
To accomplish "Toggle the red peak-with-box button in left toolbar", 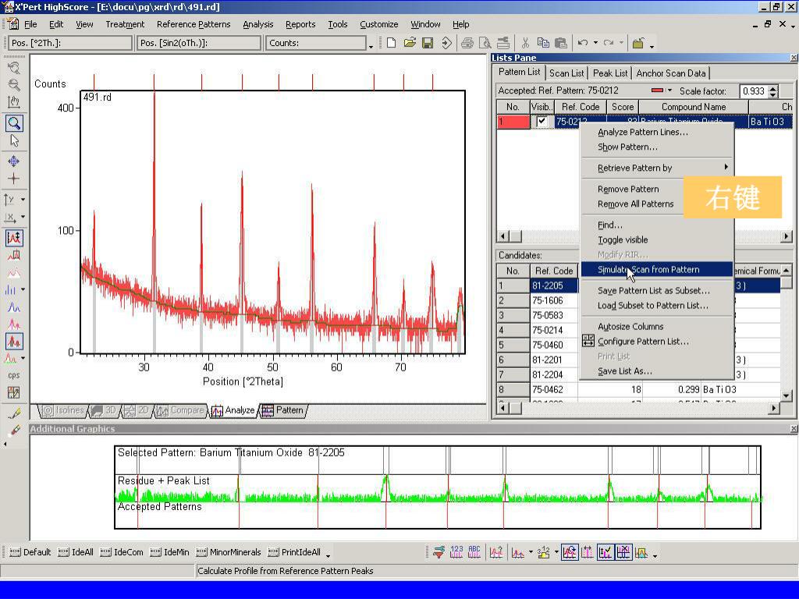I will pos(14,255).
